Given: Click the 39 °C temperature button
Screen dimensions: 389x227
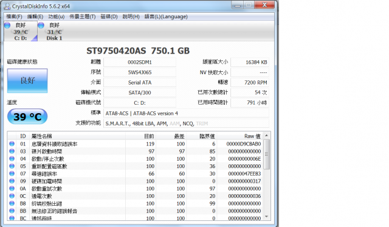Looking at the screenshot, I should pyautogui.click(x=27, y=116).
